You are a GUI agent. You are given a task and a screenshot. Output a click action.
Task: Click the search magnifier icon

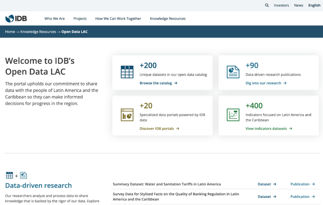coord(267,5)
